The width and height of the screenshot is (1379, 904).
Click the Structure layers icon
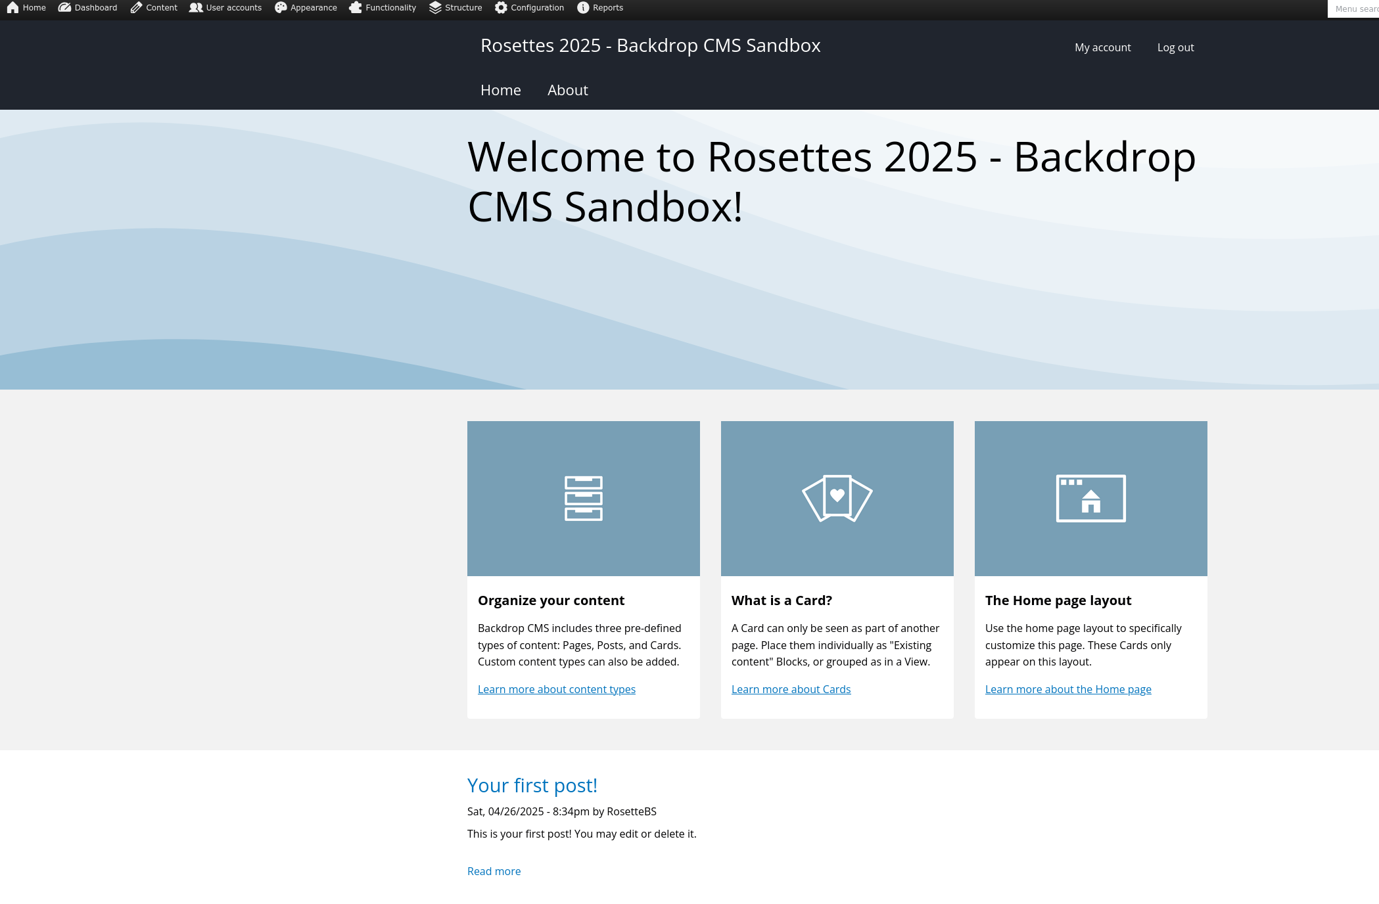(435, 8)
